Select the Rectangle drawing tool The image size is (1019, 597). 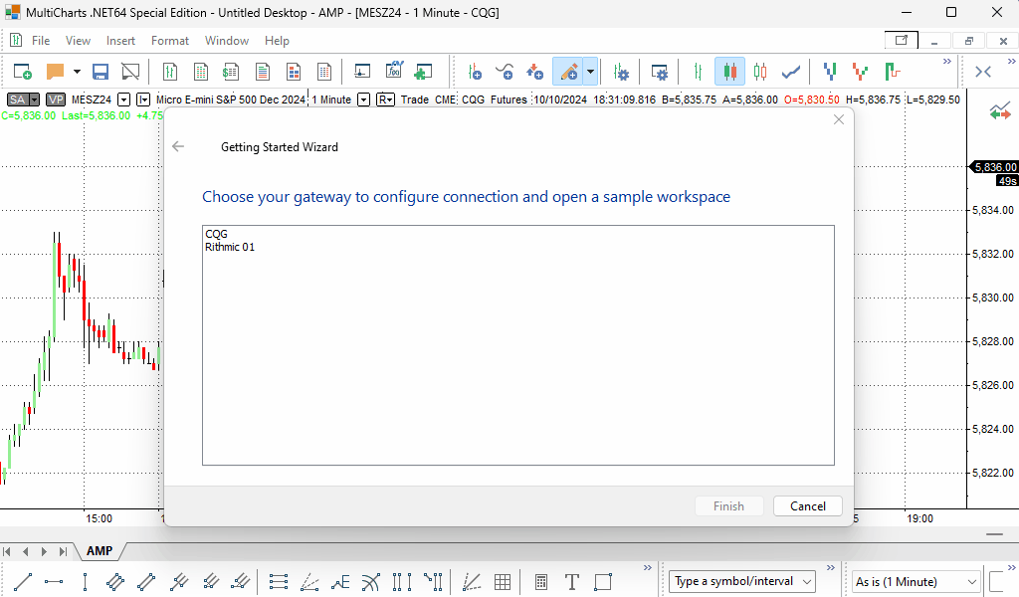click(x=603, y=581)
